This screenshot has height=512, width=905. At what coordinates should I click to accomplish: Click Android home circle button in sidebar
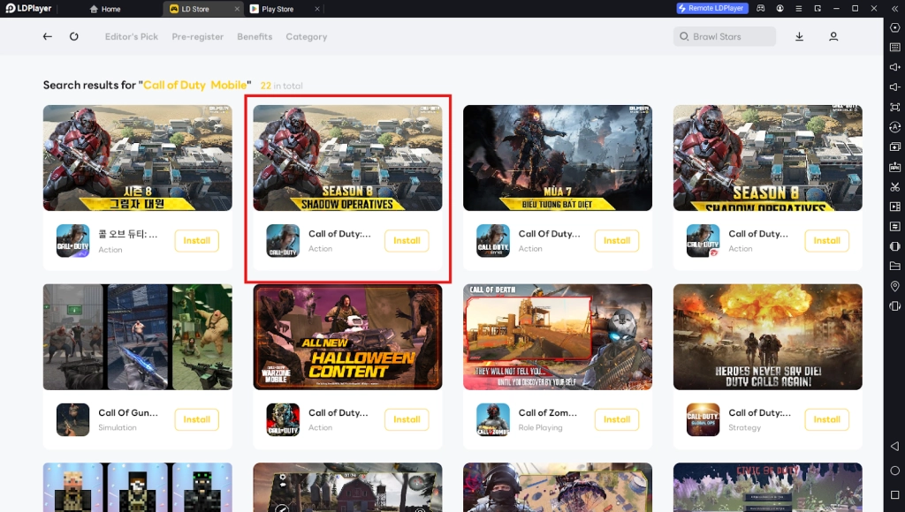pyautogui.click(x=894, y=471)
